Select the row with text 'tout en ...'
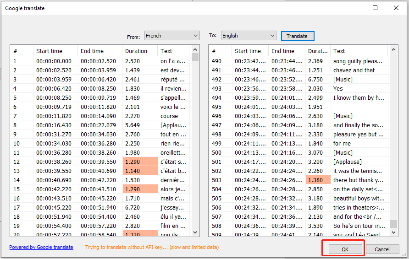Image resolution: width=409 pixels, height=259 pixels. (100, 135)
